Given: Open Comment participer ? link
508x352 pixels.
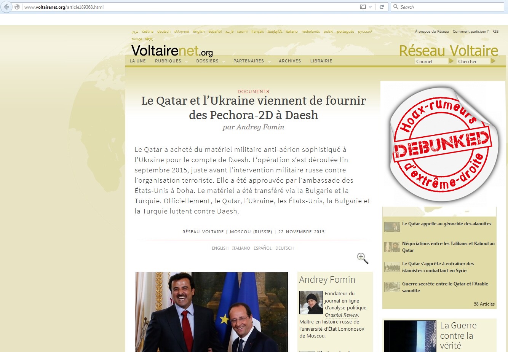Looking at the screenshot, I should tap(471, 32).
